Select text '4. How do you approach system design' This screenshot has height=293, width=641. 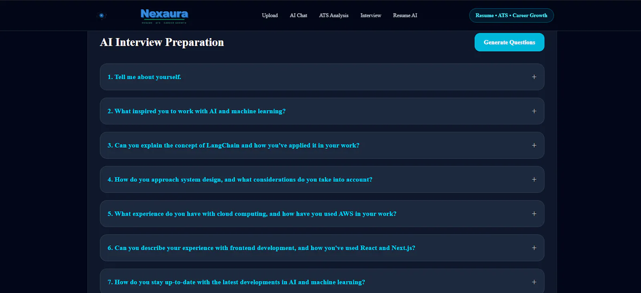click(x=165, y=180)
